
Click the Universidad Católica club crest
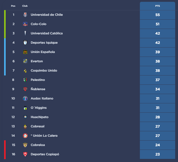coord(25,33)
